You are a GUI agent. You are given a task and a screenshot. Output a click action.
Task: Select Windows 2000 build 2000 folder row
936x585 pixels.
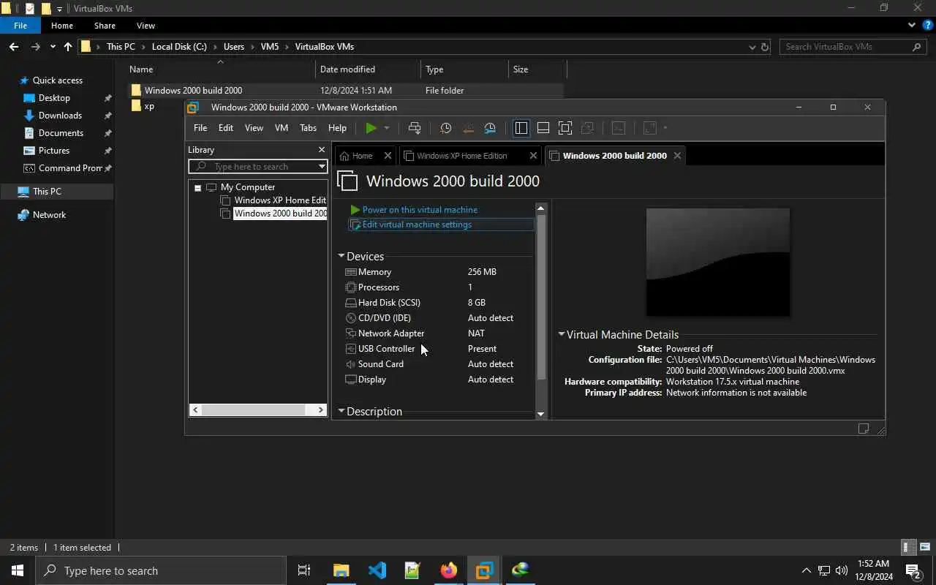coord(347,91)
